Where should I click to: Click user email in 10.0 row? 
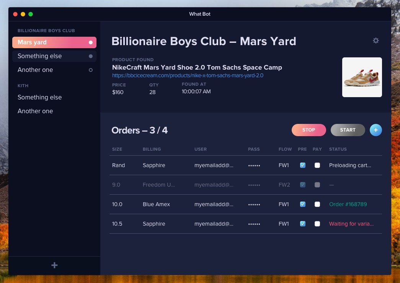[214, 204]
